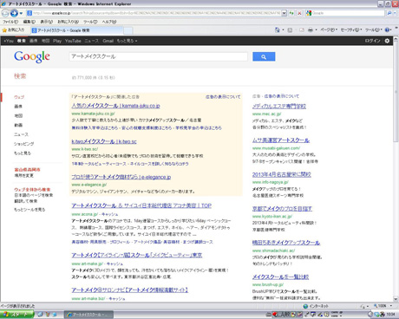Image resolution: width=399 pixels, height=319 pixels.
Task: Expand the ツール command bar dropdown
Action: tap(374, 29)
